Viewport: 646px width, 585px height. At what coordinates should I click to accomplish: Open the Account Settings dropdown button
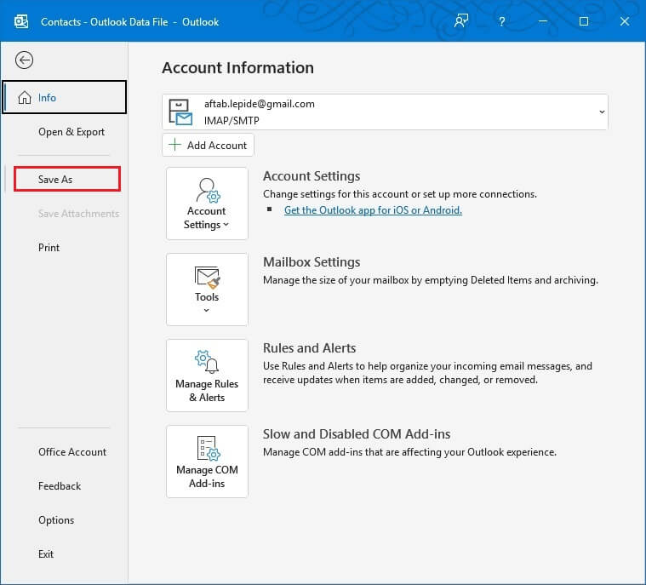(x=207, y=204)
